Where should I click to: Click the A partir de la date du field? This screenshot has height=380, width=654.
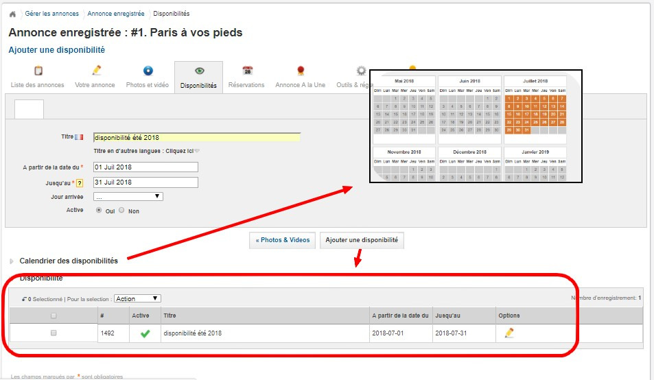point(145,167)
